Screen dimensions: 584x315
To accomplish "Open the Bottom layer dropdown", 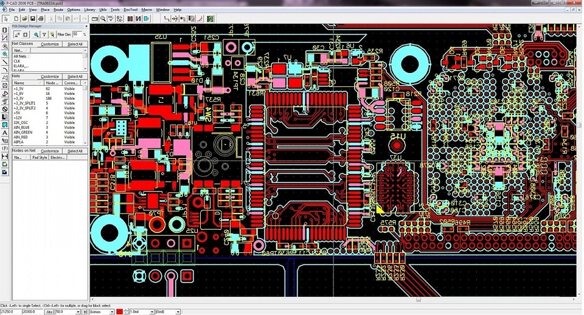I will (x=112, y=312).
